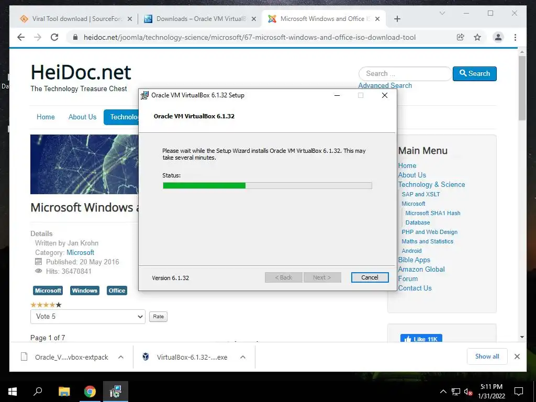The width and height of the screenshot is (536, 402).
Task: Click Forum in Main Menu
Action: point(408,279)
